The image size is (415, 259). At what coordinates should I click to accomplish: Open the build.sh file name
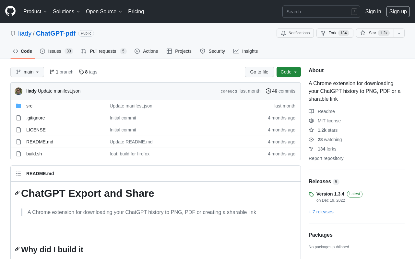point(34,154)
